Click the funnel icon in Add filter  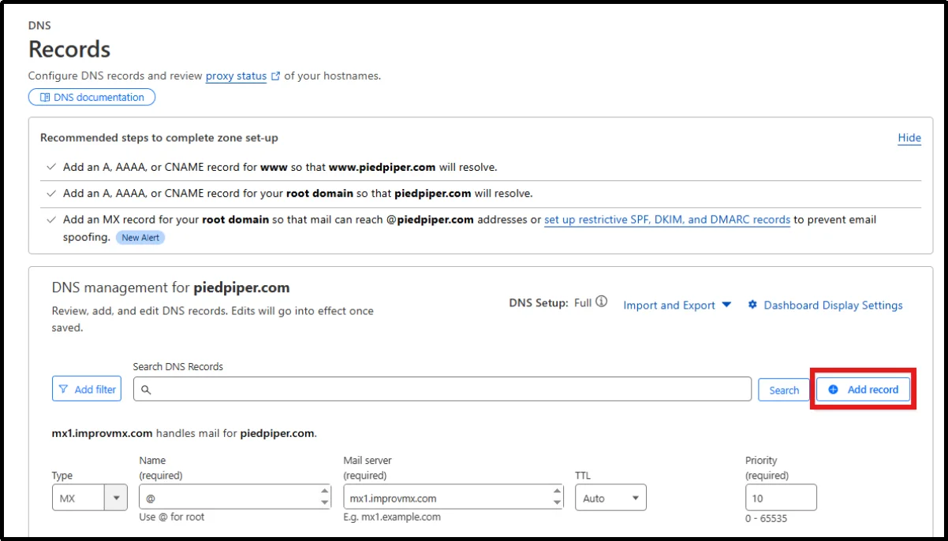coord(64,389)
